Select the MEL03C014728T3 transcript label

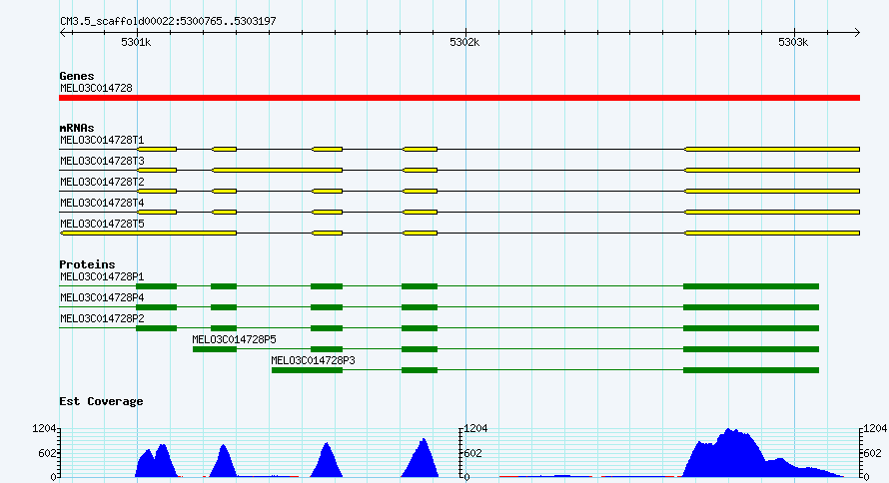(x=102, y=161)
